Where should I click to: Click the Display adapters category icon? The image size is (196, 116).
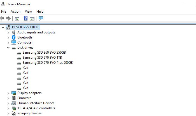pyautogui.click(x=14, y=93)
